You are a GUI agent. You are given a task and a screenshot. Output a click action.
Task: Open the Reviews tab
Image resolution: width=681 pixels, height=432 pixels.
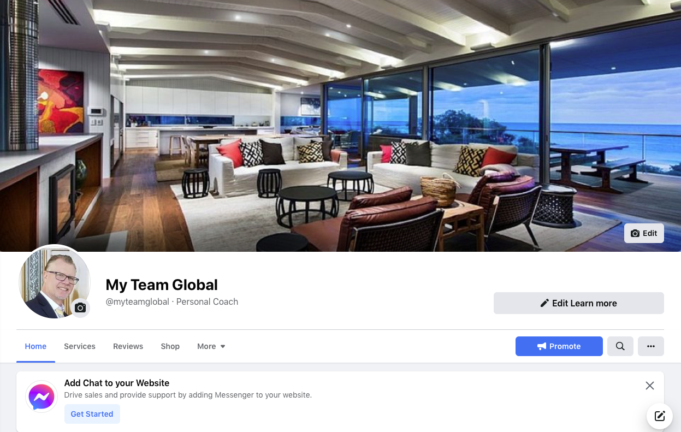[128, 346]
